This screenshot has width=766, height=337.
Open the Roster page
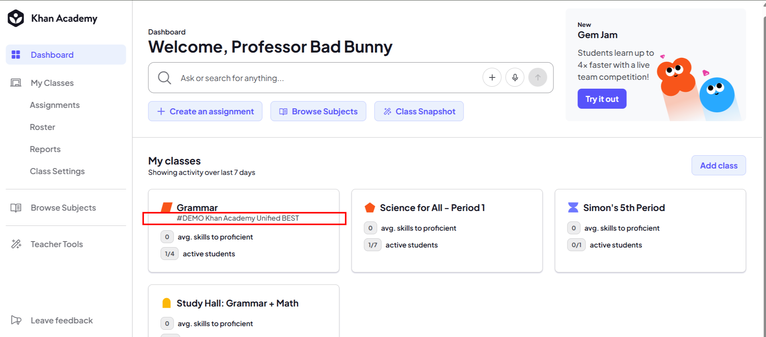click(43, 127)
